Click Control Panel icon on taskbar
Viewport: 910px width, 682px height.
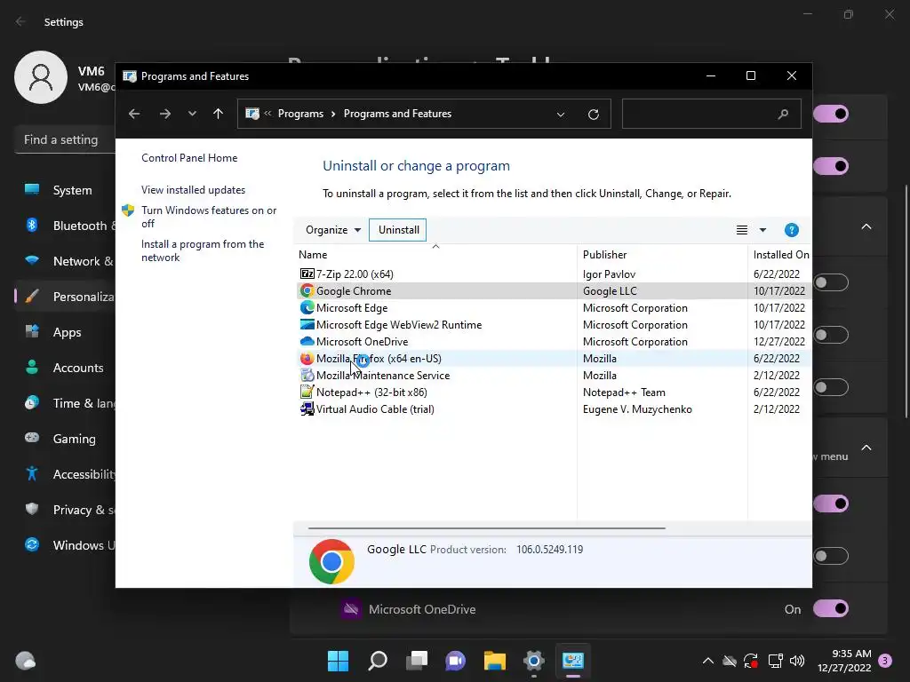tap(573, 661)
